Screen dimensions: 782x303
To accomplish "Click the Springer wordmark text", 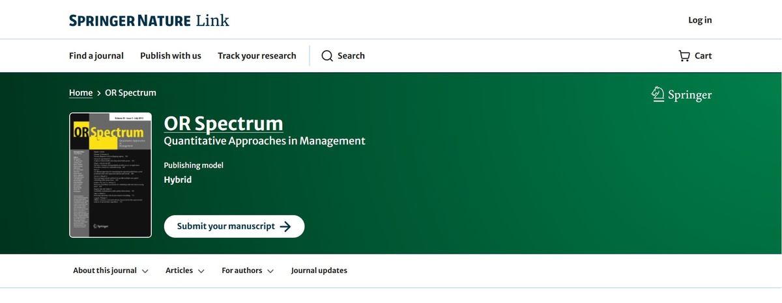I will click(690, 96).
